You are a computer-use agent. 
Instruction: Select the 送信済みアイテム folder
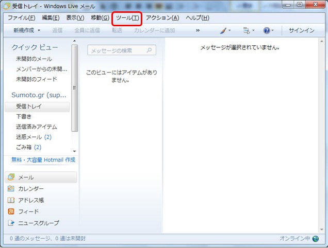pos(37,127)
